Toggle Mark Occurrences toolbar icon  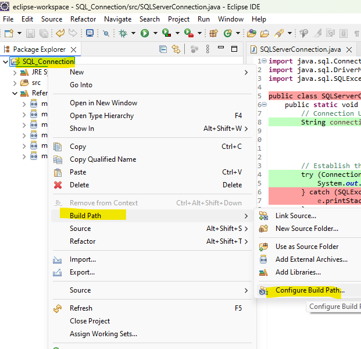(x=318, y=33)
